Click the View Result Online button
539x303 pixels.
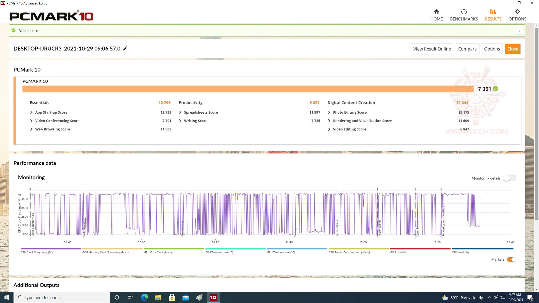[x=432, y=49]
